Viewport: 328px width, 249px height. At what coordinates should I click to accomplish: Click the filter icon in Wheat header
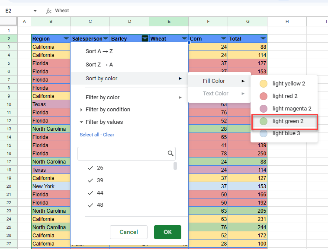pyautogui.click(x=184, y=39)
